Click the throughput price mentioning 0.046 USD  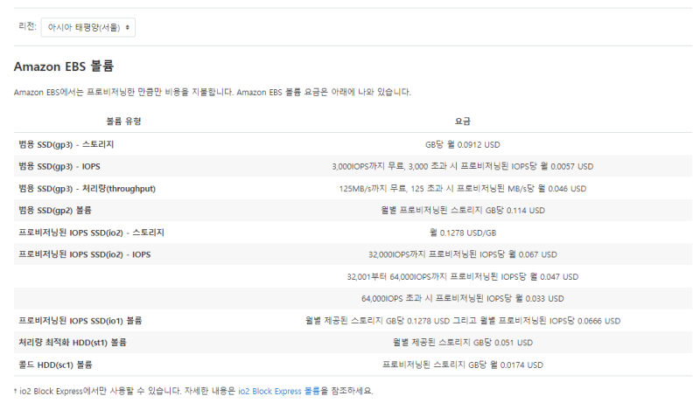click(463, 189)
